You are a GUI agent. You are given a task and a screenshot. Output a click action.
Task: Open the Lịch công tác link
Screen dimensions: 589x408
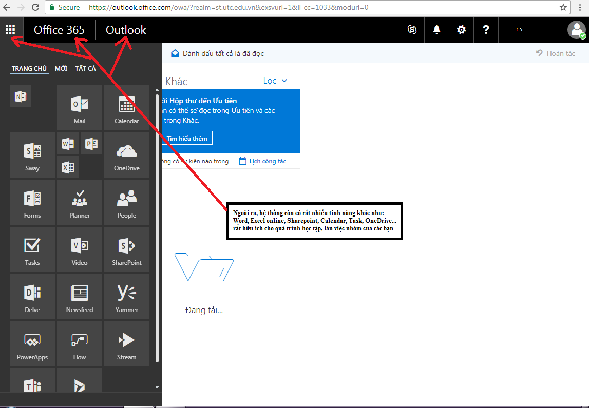pyautogui.click(x=262, y=161)
